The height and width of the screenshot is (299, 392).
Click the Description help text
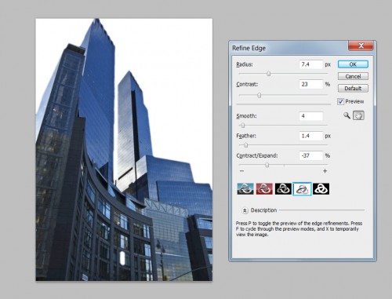299,229
